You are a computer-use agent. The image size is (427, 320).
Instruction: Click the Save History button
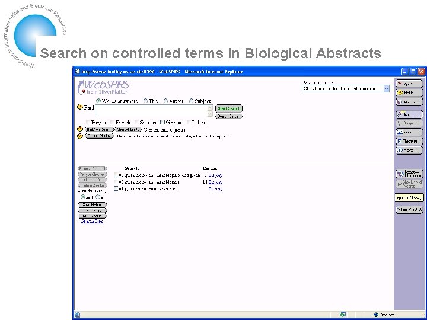93,204
